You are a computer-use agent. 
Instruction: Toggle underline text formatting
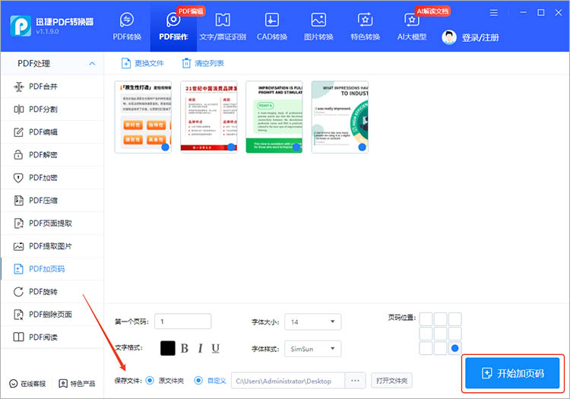pos(215,349)
